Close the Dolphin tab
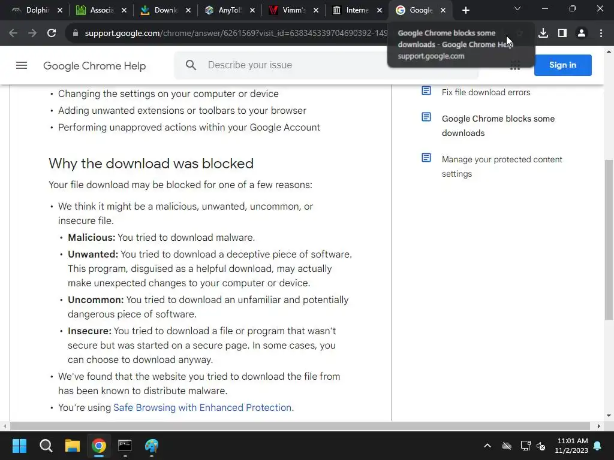 pos(60,11)
